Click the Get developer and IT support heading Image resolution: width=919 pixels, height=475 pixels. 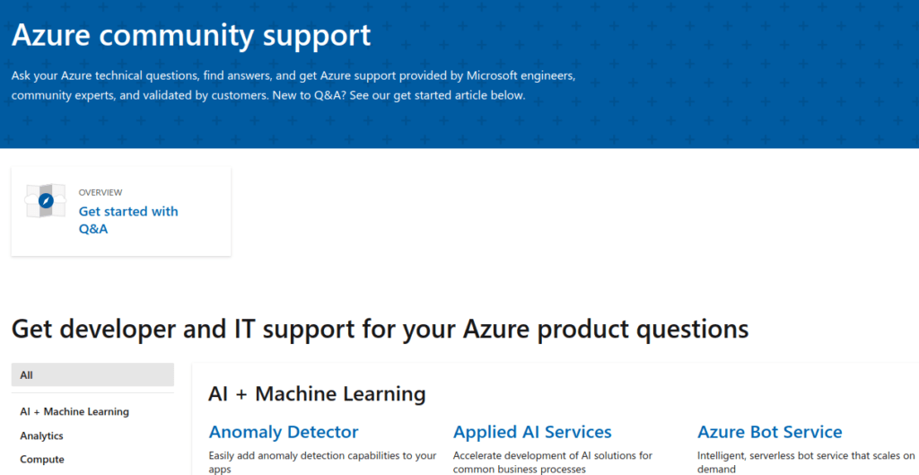(x=380, y=329)
